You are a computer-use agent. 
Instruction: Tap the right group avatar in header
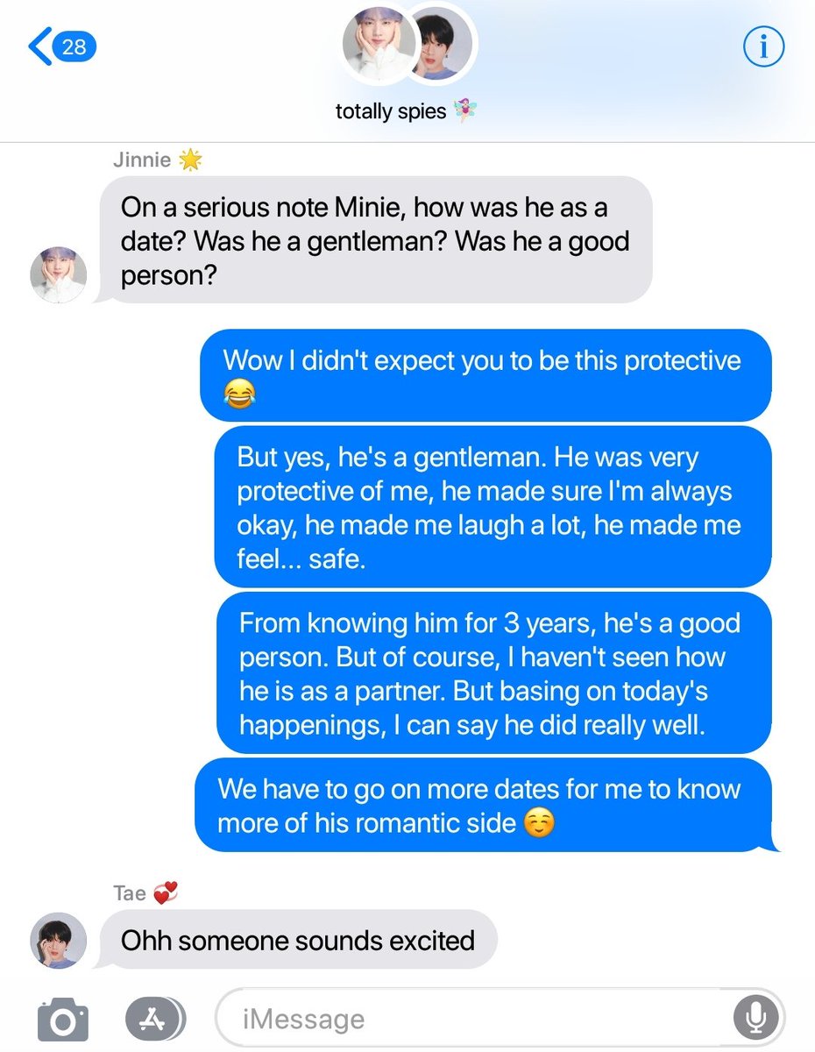click(441, 44)
